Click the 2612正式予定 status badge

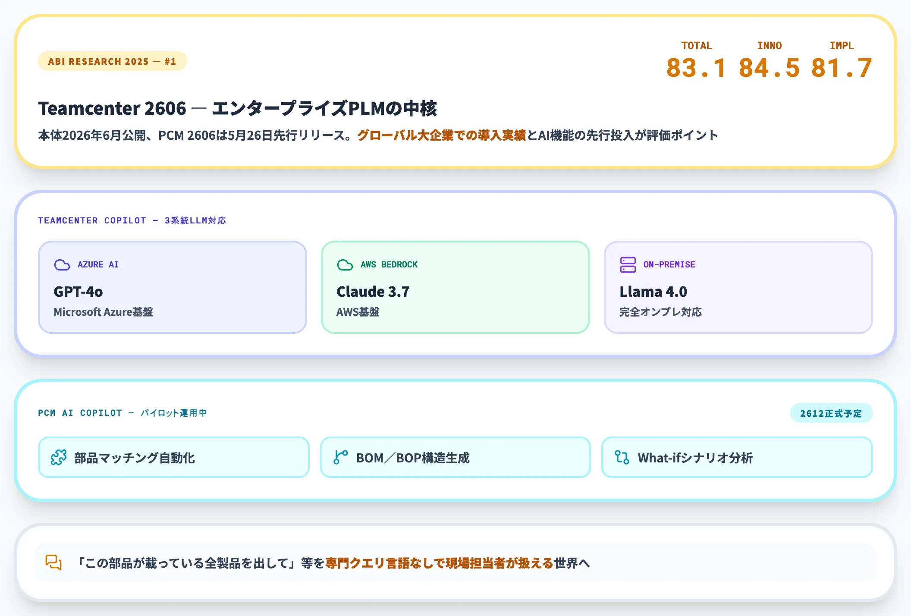(x=831, y=413)
